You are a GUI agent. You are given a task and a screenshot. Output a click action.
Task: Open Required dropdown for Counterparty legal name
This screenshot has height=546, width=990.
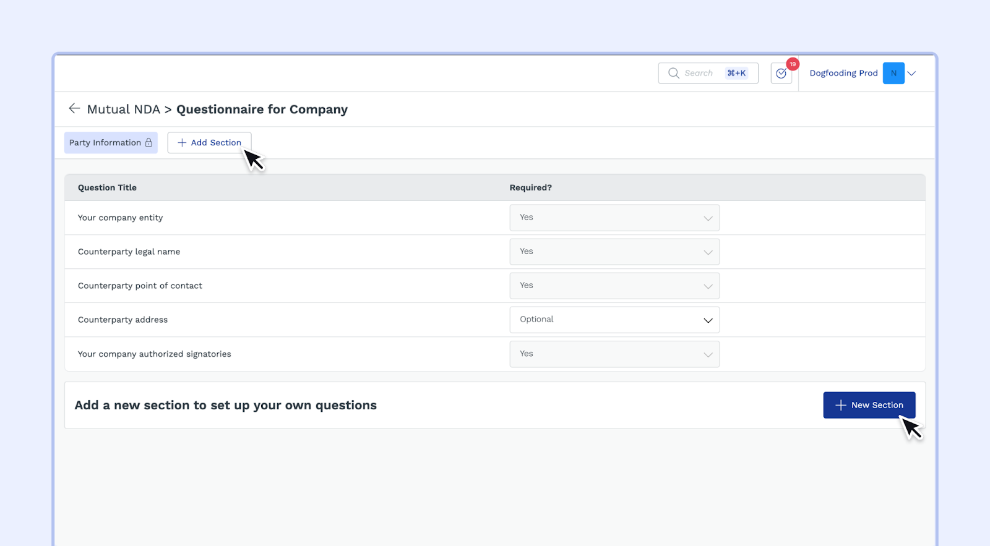pyautogui.click(x=614, y=252)
